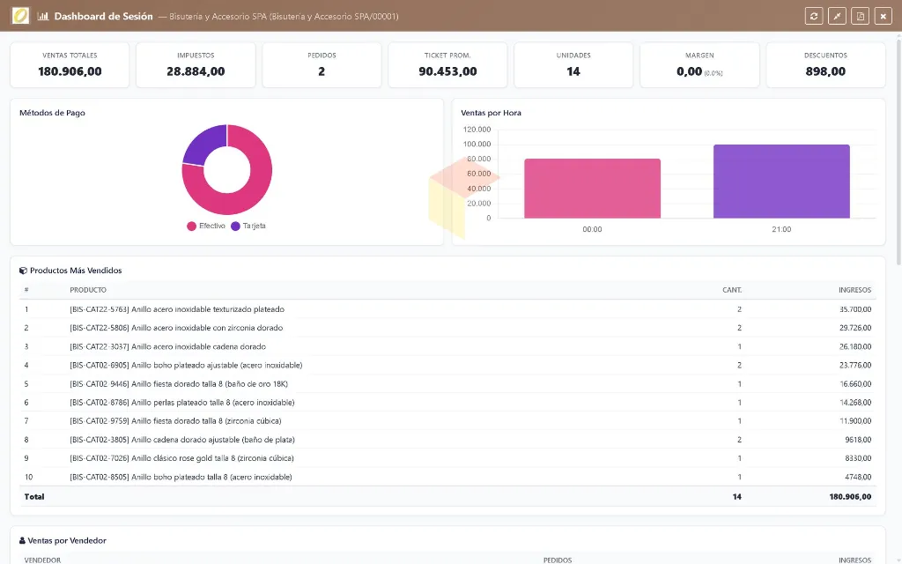Select product BIS-CAT02-7026 Anillo clásico rose gold
This screenshot has height=564, width=902.
click(x=447, y=458)
